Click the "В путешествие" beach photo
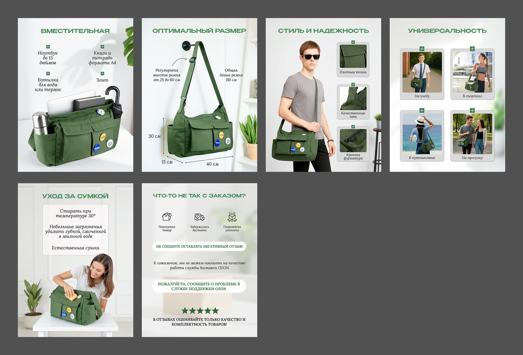The height and width of the screenshot is (355, 523). coord(422,134)
